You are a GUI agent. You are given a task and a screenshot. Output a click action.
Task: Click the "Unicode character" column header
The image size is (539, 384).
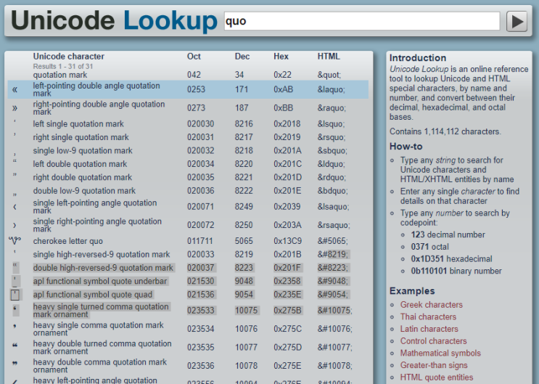(x=68, y=57)
